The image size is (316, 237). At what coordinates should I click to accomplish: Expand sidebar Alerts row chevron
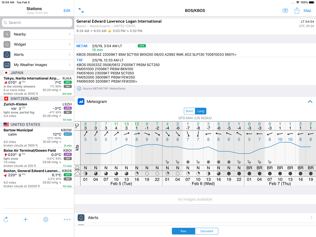tap(70, 55)
